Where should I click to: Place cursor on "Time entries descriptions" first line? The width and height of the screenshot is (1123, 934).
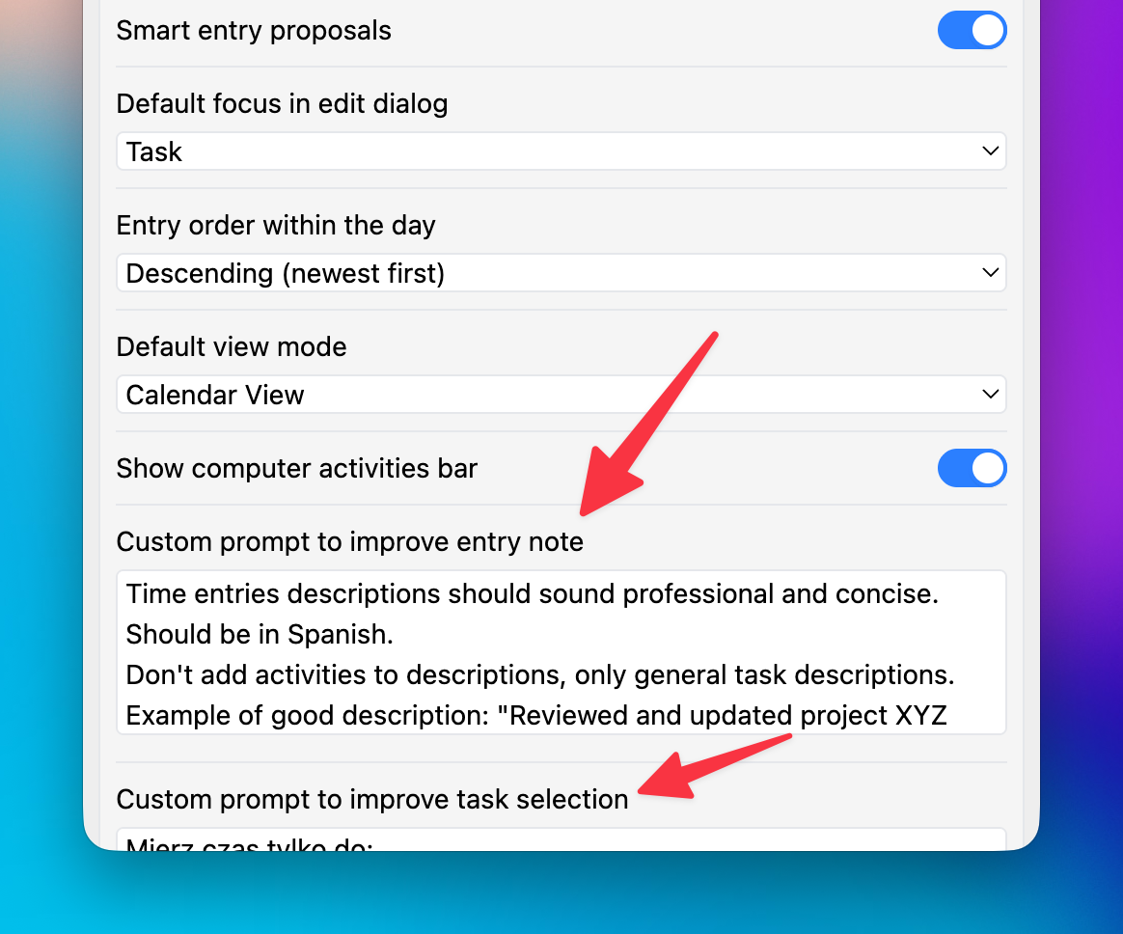(x=533, y=593)
